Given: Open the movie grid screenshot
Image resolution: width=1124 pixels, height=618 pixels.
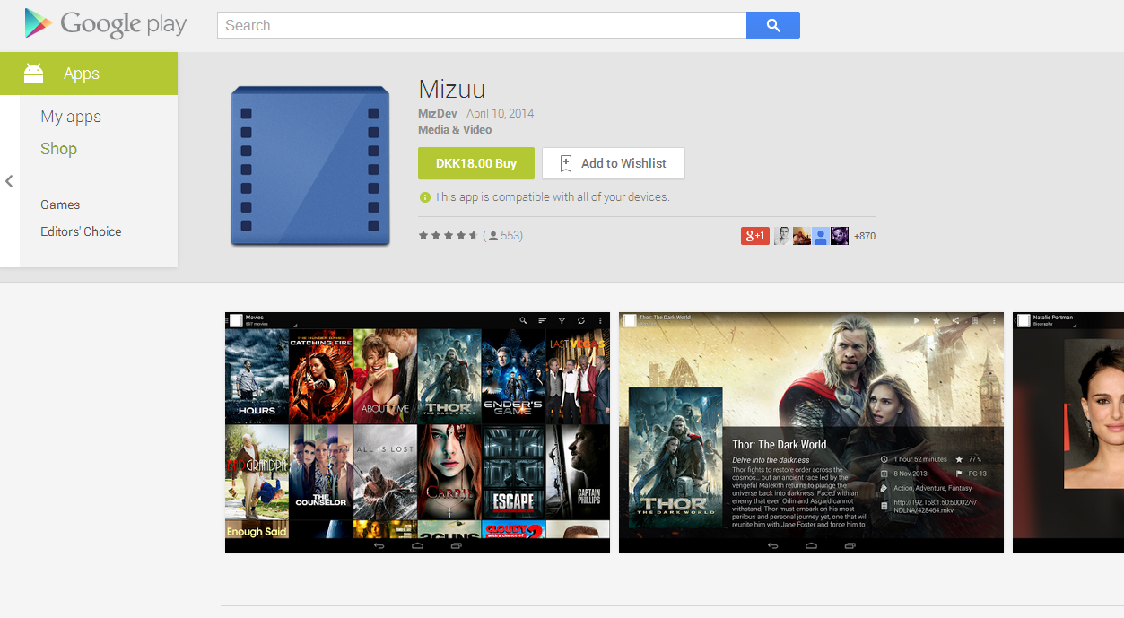Looking at the screenshot, I should pos(417,432).
